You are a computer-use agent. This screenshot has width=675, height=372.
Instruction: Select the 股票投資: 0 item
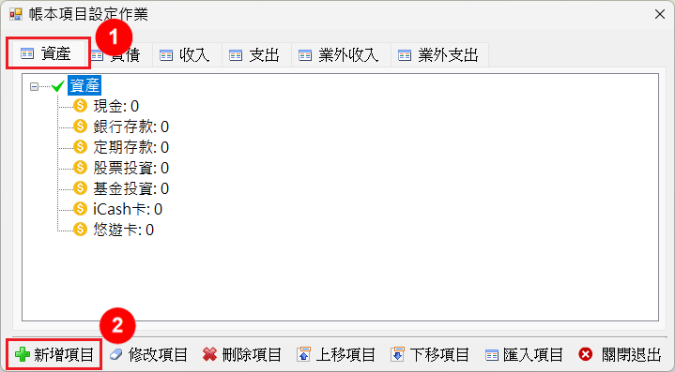coord(130,168)
